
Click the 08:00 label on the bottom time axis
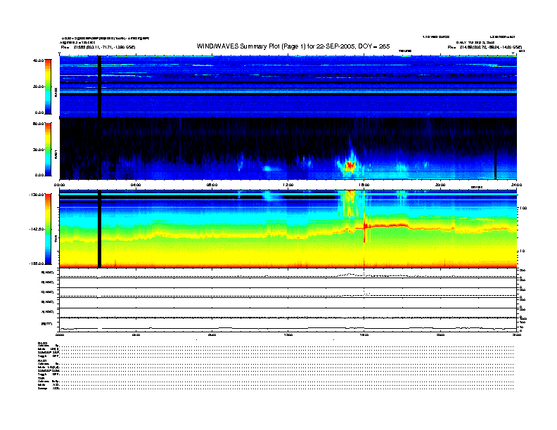tap(212, 334)
